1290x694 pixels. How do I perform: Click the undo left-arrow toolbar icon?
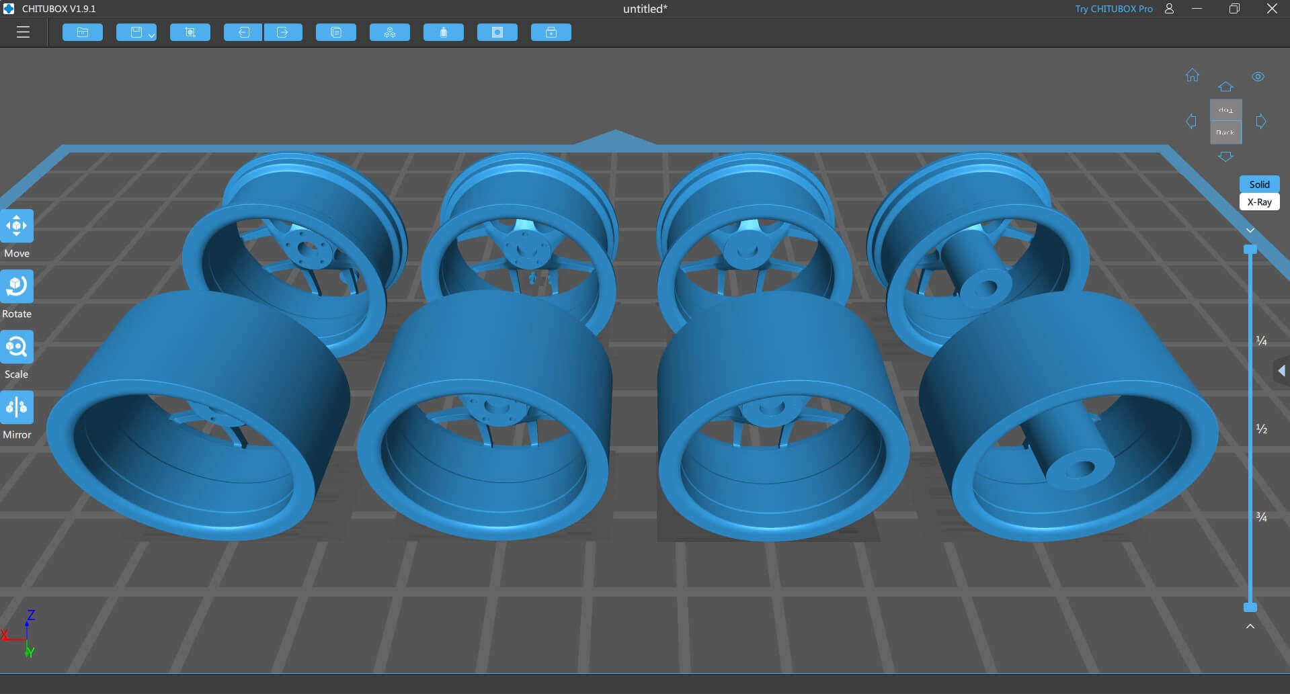point(243,32)
